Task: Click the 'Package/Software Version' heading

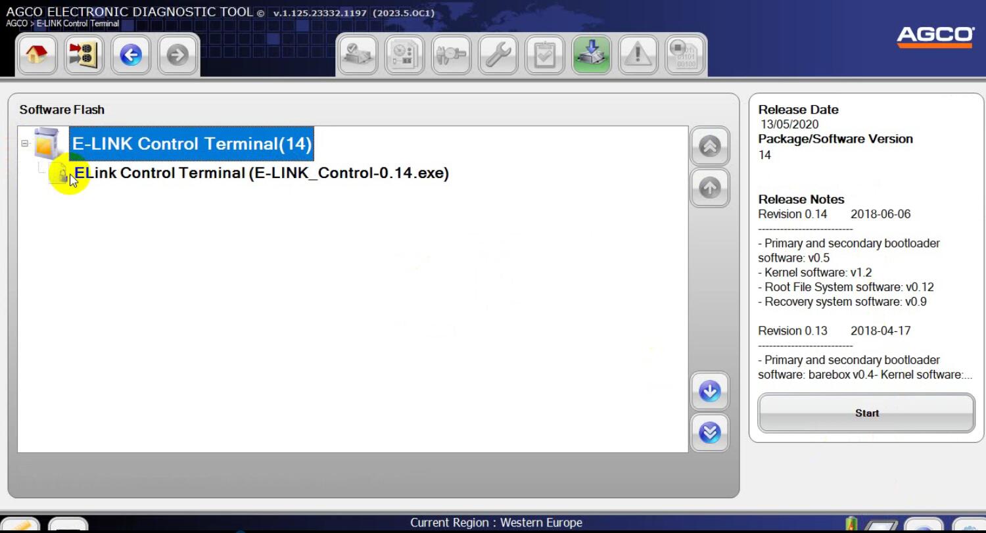Action: point(835,139)
